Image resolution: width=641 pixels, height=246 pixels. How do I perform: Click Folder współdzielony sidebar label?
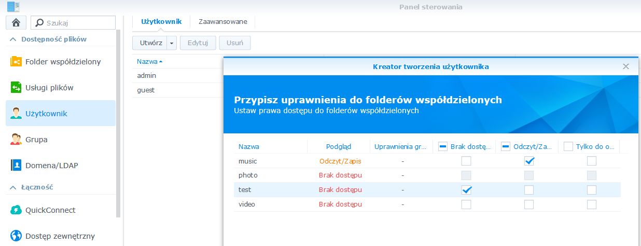point(63,62)
